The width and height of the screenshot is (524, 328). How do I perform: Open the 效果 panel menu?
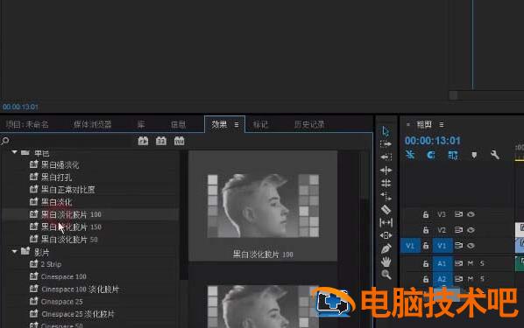coord(237,124)
